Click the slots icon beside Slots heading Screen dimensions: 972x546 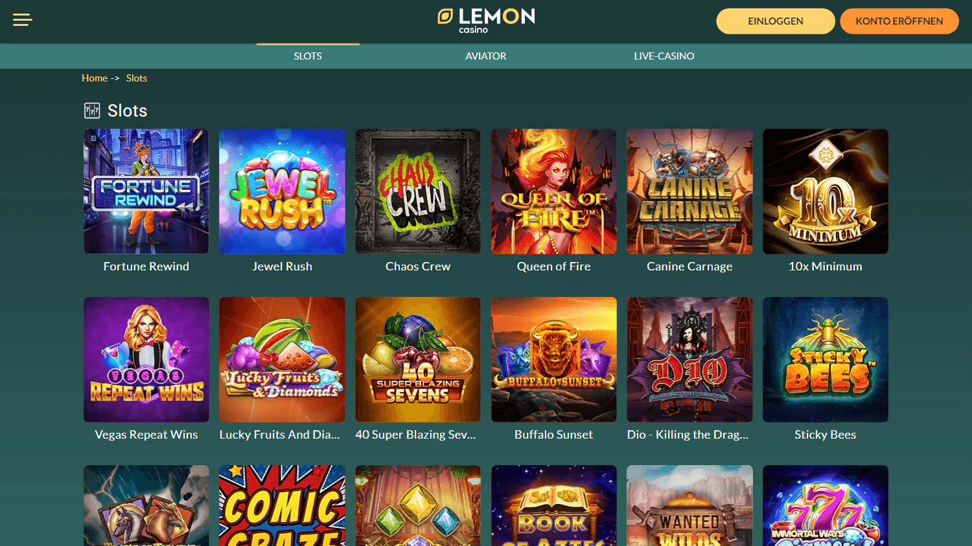[92, 111]
